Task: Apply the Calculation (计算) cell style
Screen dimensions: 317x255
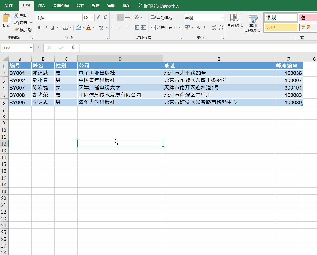Action: tap(308, 27)
